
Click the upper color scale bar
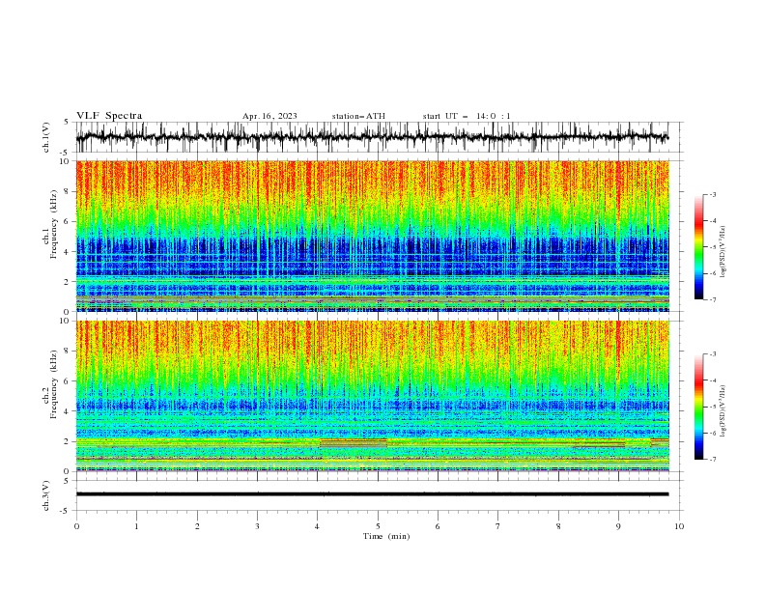[x=698, y=247]
